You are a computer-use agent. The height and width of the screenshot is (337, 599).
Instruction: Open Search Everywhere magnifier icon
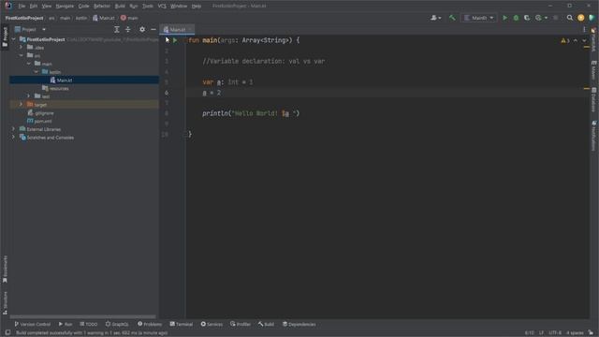[x=570, y=18]
